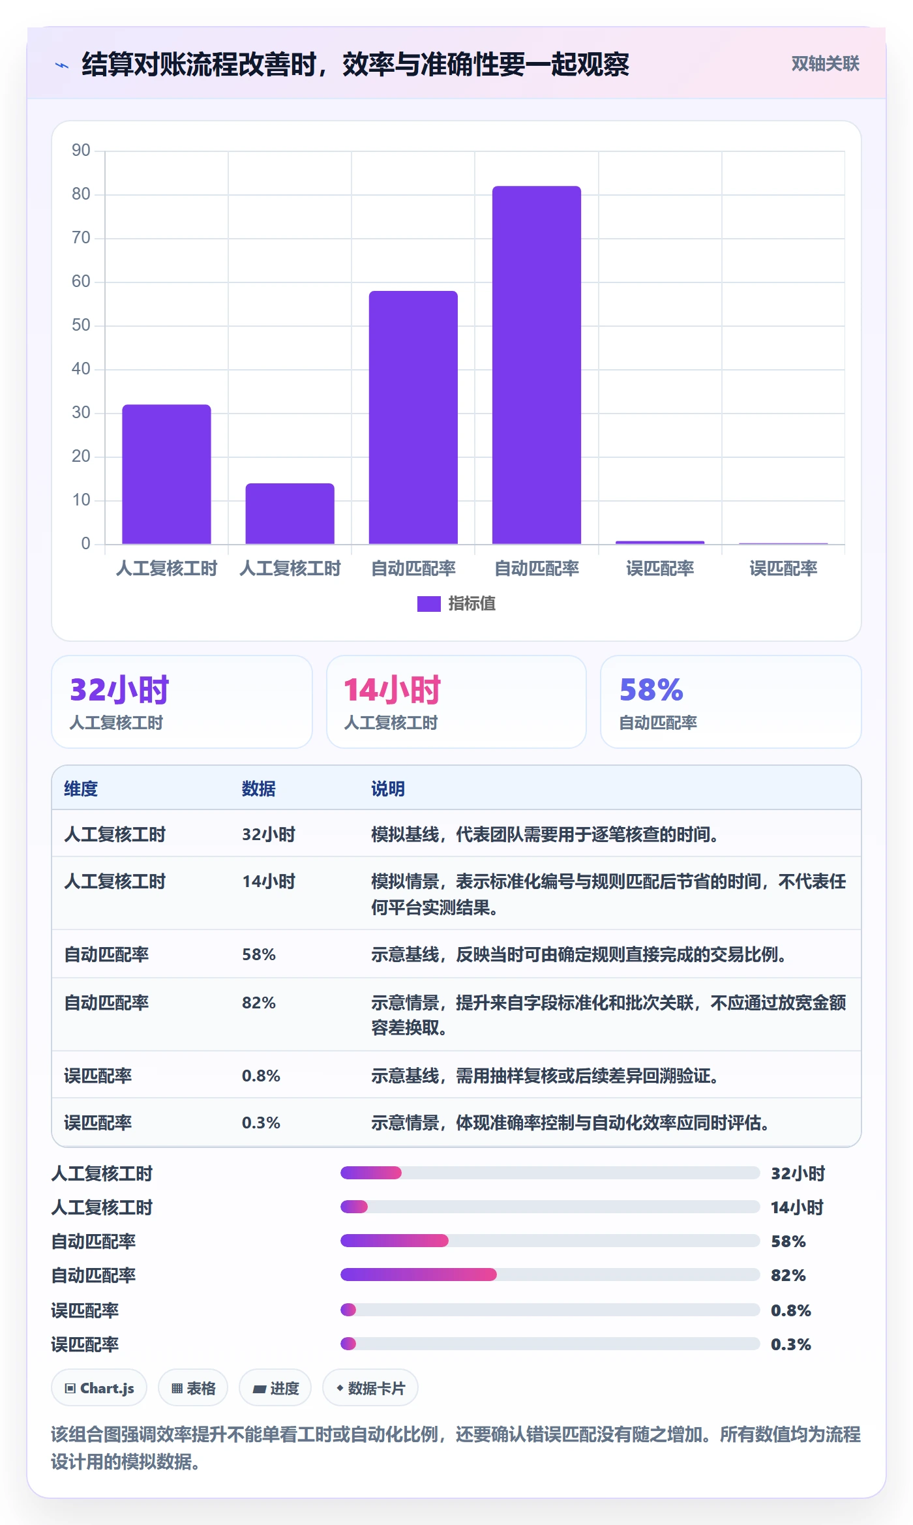Image resolution: width=913 pixels, height=1525 pixels.
Task: Click the 数据 column header
Action: [x=259, y=789]
